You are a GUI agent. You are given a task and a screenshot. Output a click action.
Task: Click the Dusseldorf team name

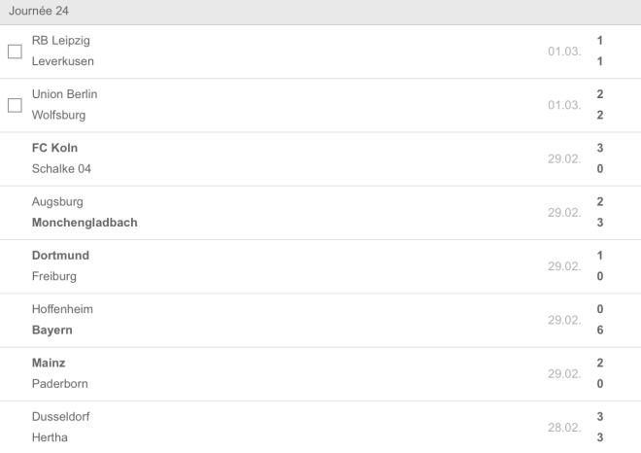click(61, 416)
